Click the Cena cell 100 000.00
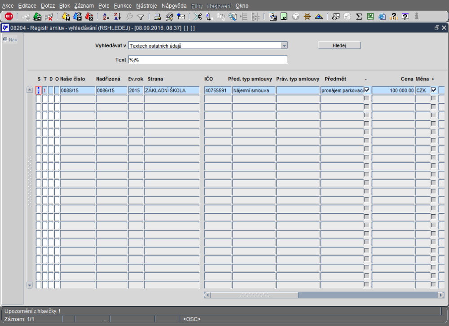The width and height of the screenshot is (449, 326). click(393, 90)
